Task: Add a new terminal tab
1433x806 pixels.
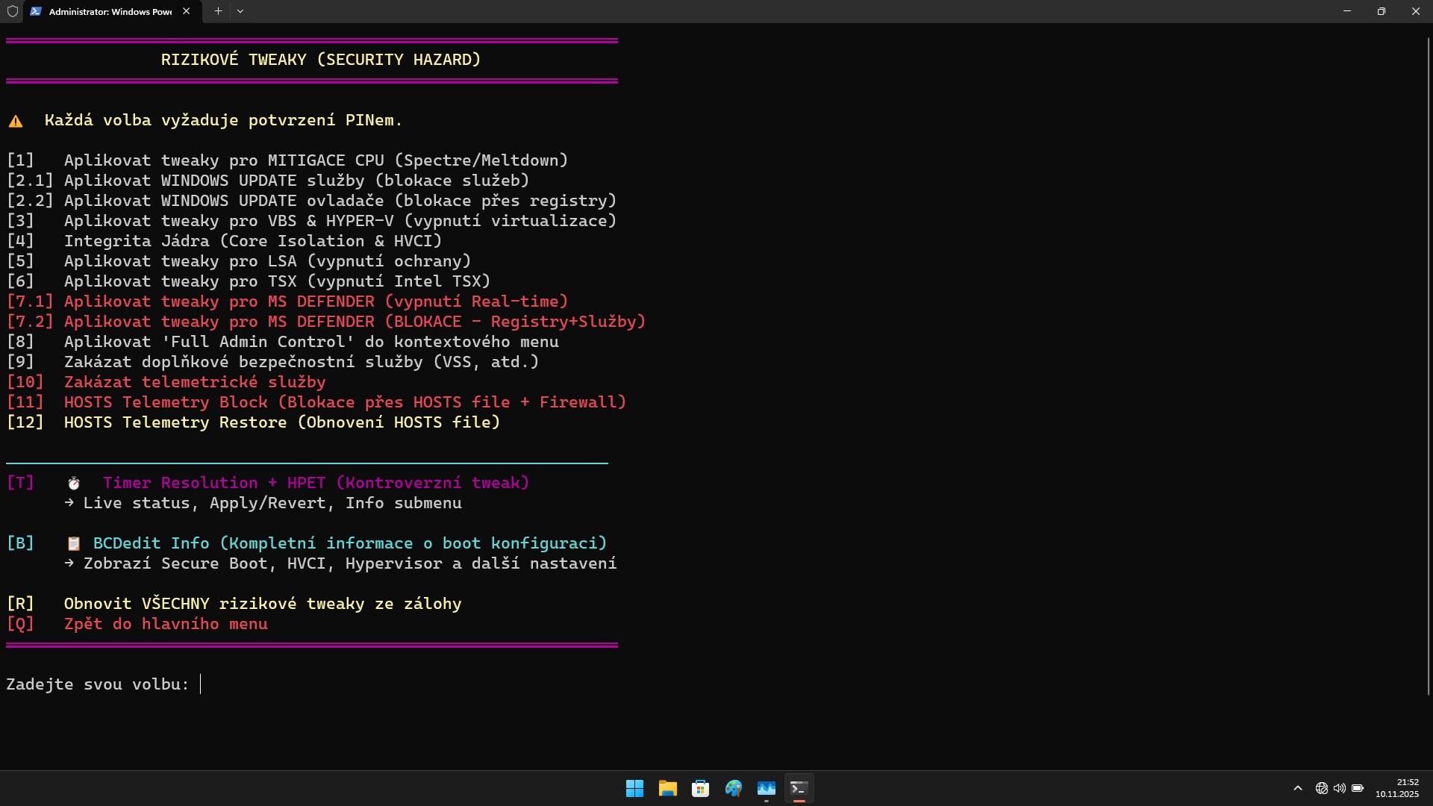Action: 218,11
